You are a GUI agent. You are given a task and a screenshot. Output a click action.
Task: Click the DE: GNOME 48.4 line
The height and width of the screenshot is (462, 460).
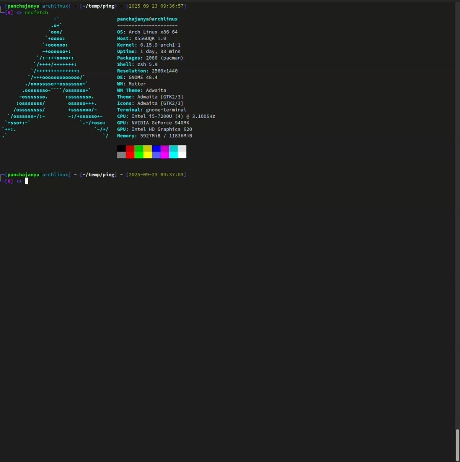(x=137, y=77)
